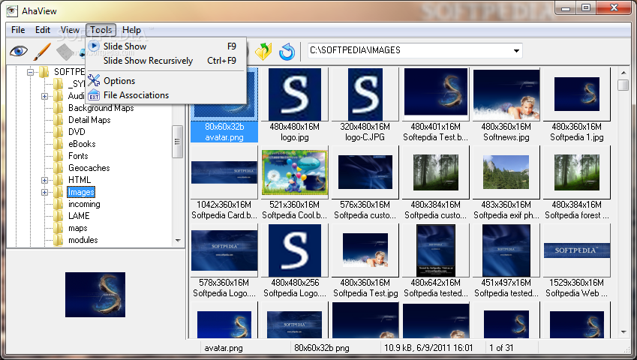Select the Softpedia forest thumbnail
The image size is (637, 360).
(x=576, y=172)
